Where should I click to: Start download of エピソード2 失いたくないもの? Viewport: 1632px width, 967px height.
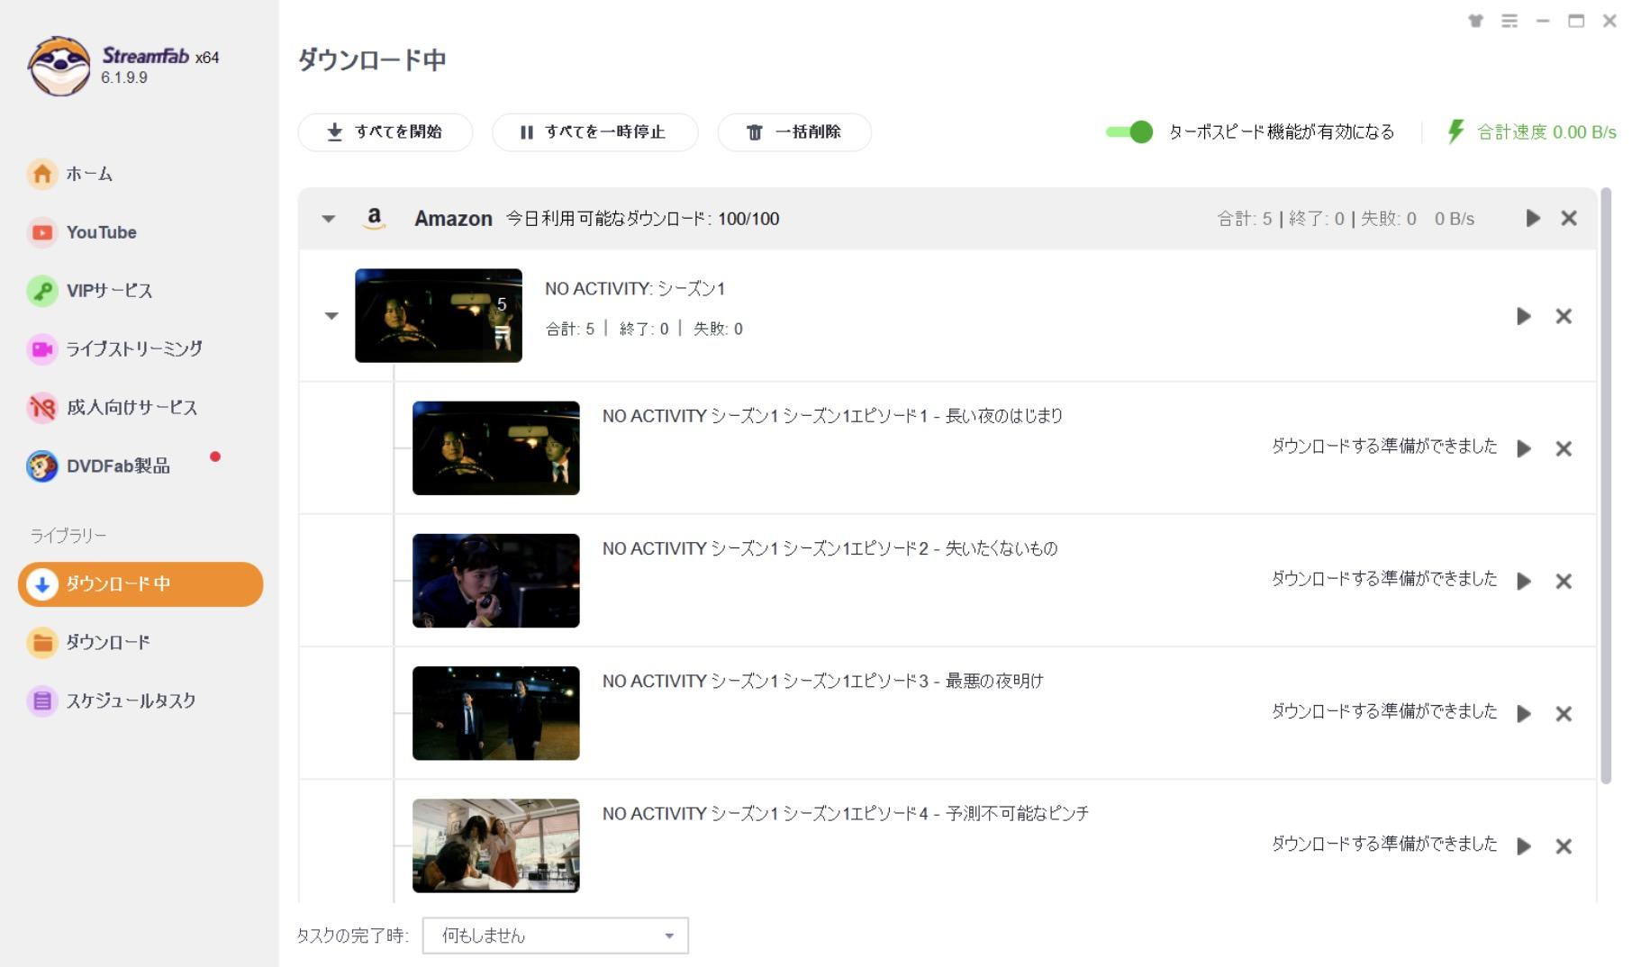tap(1524, 581)
